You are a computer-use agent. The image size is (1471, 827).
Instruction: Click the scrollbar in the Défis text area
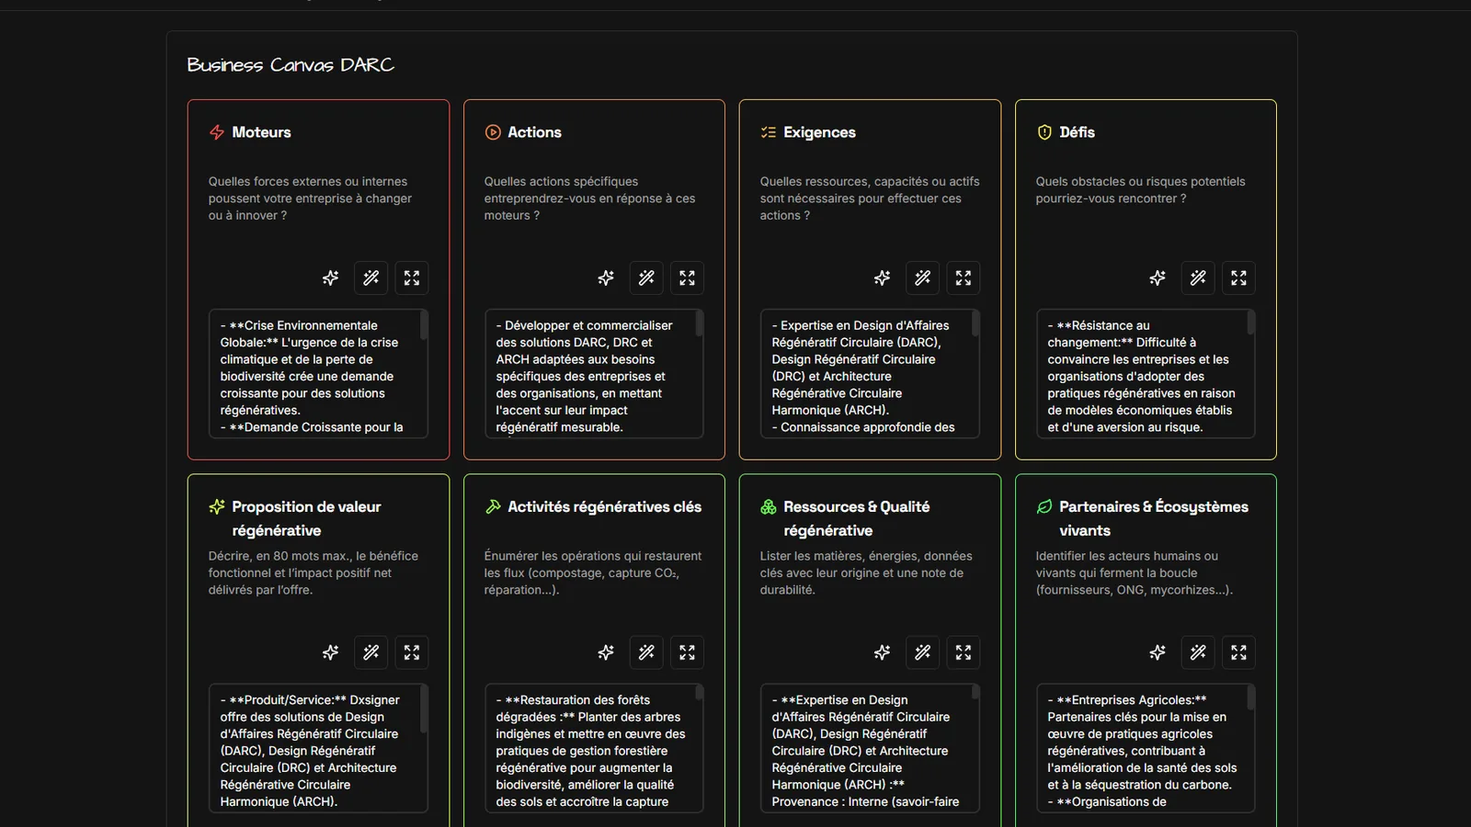(x=1251, y=323)
